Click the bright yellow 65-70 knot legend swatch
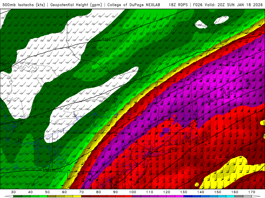The height and width of the screenshot is (198, 265). (77, 196)
